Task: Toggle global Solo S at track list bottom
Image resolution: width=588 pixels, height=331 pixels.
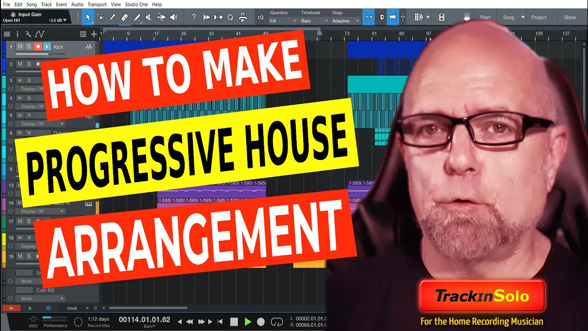Action: pos(30,308)
